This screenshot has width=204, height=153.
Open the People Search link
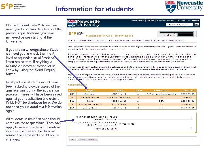(x=138, y=20)
